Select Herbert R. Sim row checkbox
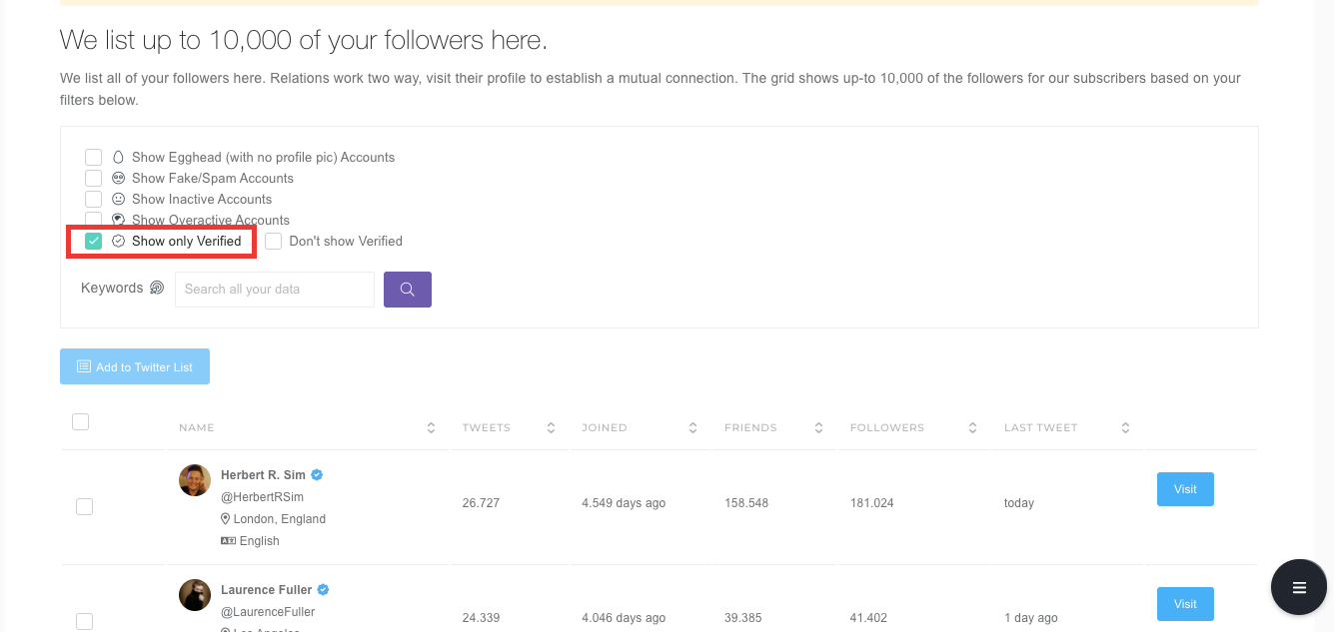The image size is (1334, 632). pyautogui.click(x=85, y=507)
